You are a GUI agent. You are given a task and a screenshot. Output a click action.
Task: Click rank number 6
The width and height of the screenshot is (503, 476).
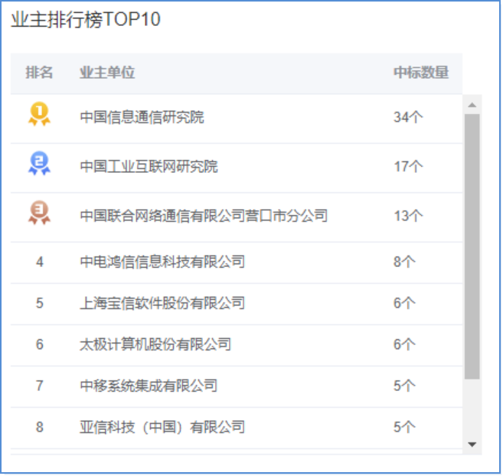(x=40, y=345)
